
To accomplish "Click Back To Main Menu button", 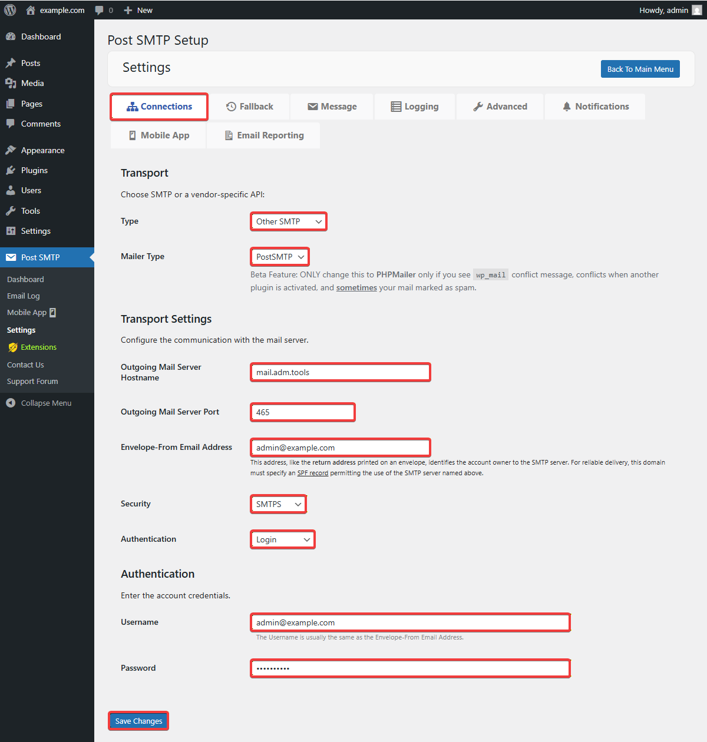I will tap(640, 69).
